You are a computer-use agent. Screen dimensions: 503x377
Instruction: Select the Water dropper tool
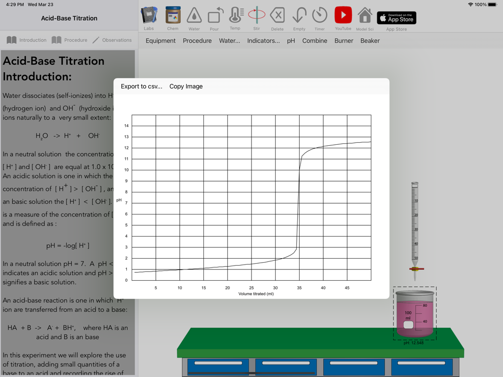[194, 17]
